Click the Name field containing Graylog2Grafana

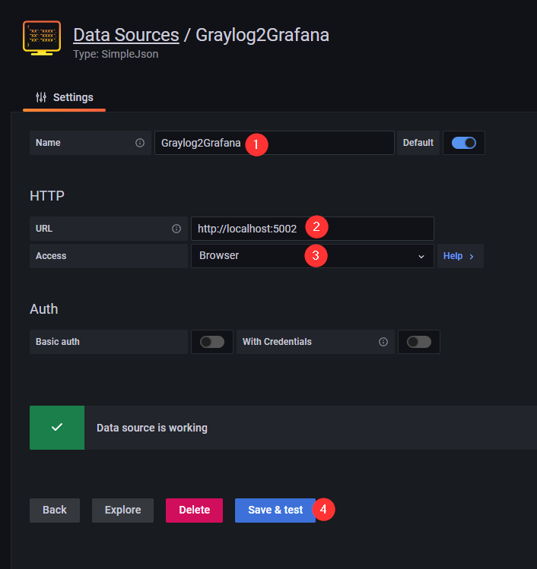pos(275,143)
